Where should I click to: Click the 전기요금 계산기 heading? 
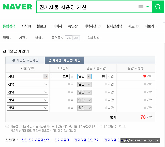(x=16, y=51)
